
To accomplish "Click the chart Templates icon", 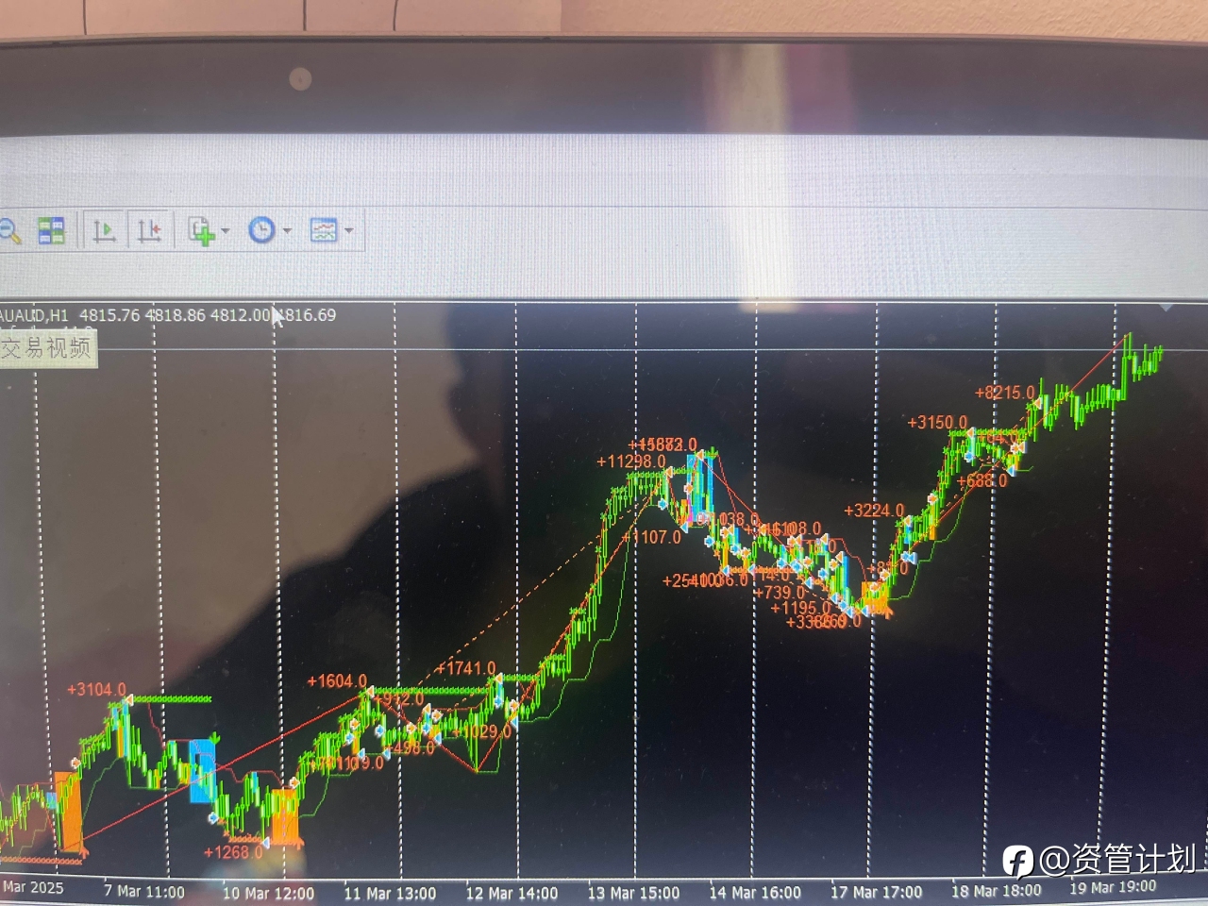I will pos(324,229).
